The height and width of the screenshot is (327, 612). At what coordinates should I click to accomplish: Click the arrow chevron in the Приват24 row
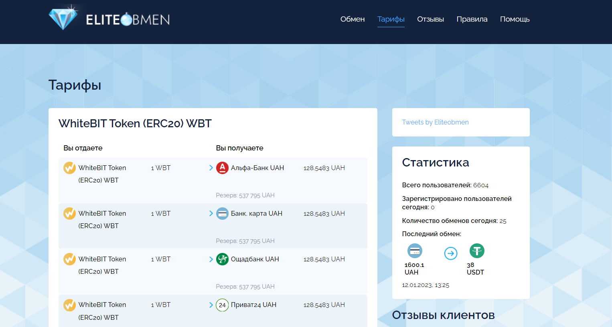(x=211, y=305)
